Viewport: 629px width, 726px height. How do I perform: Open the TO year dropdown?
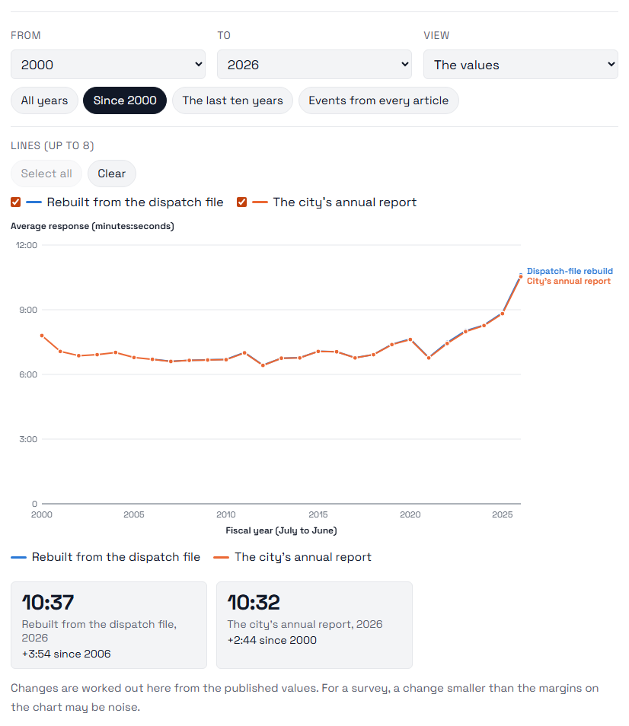314,65
